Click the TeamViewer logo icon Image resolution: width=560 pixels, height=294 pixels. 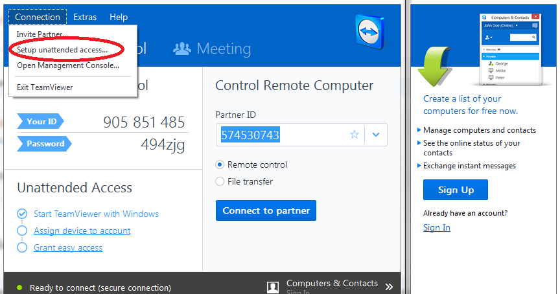click(370, 31)
